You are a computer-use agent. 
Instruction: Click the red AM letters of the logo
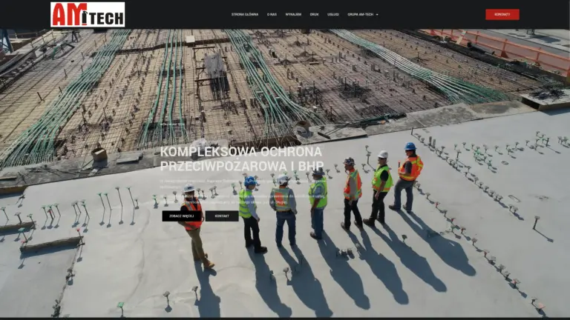tap(70, 15)
